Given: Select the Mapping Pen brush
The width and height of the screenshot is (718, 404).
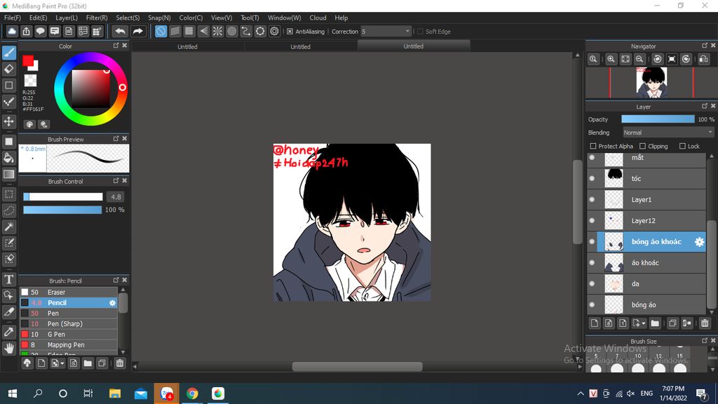Looking at the screenshot, I should tap(69, 345).
